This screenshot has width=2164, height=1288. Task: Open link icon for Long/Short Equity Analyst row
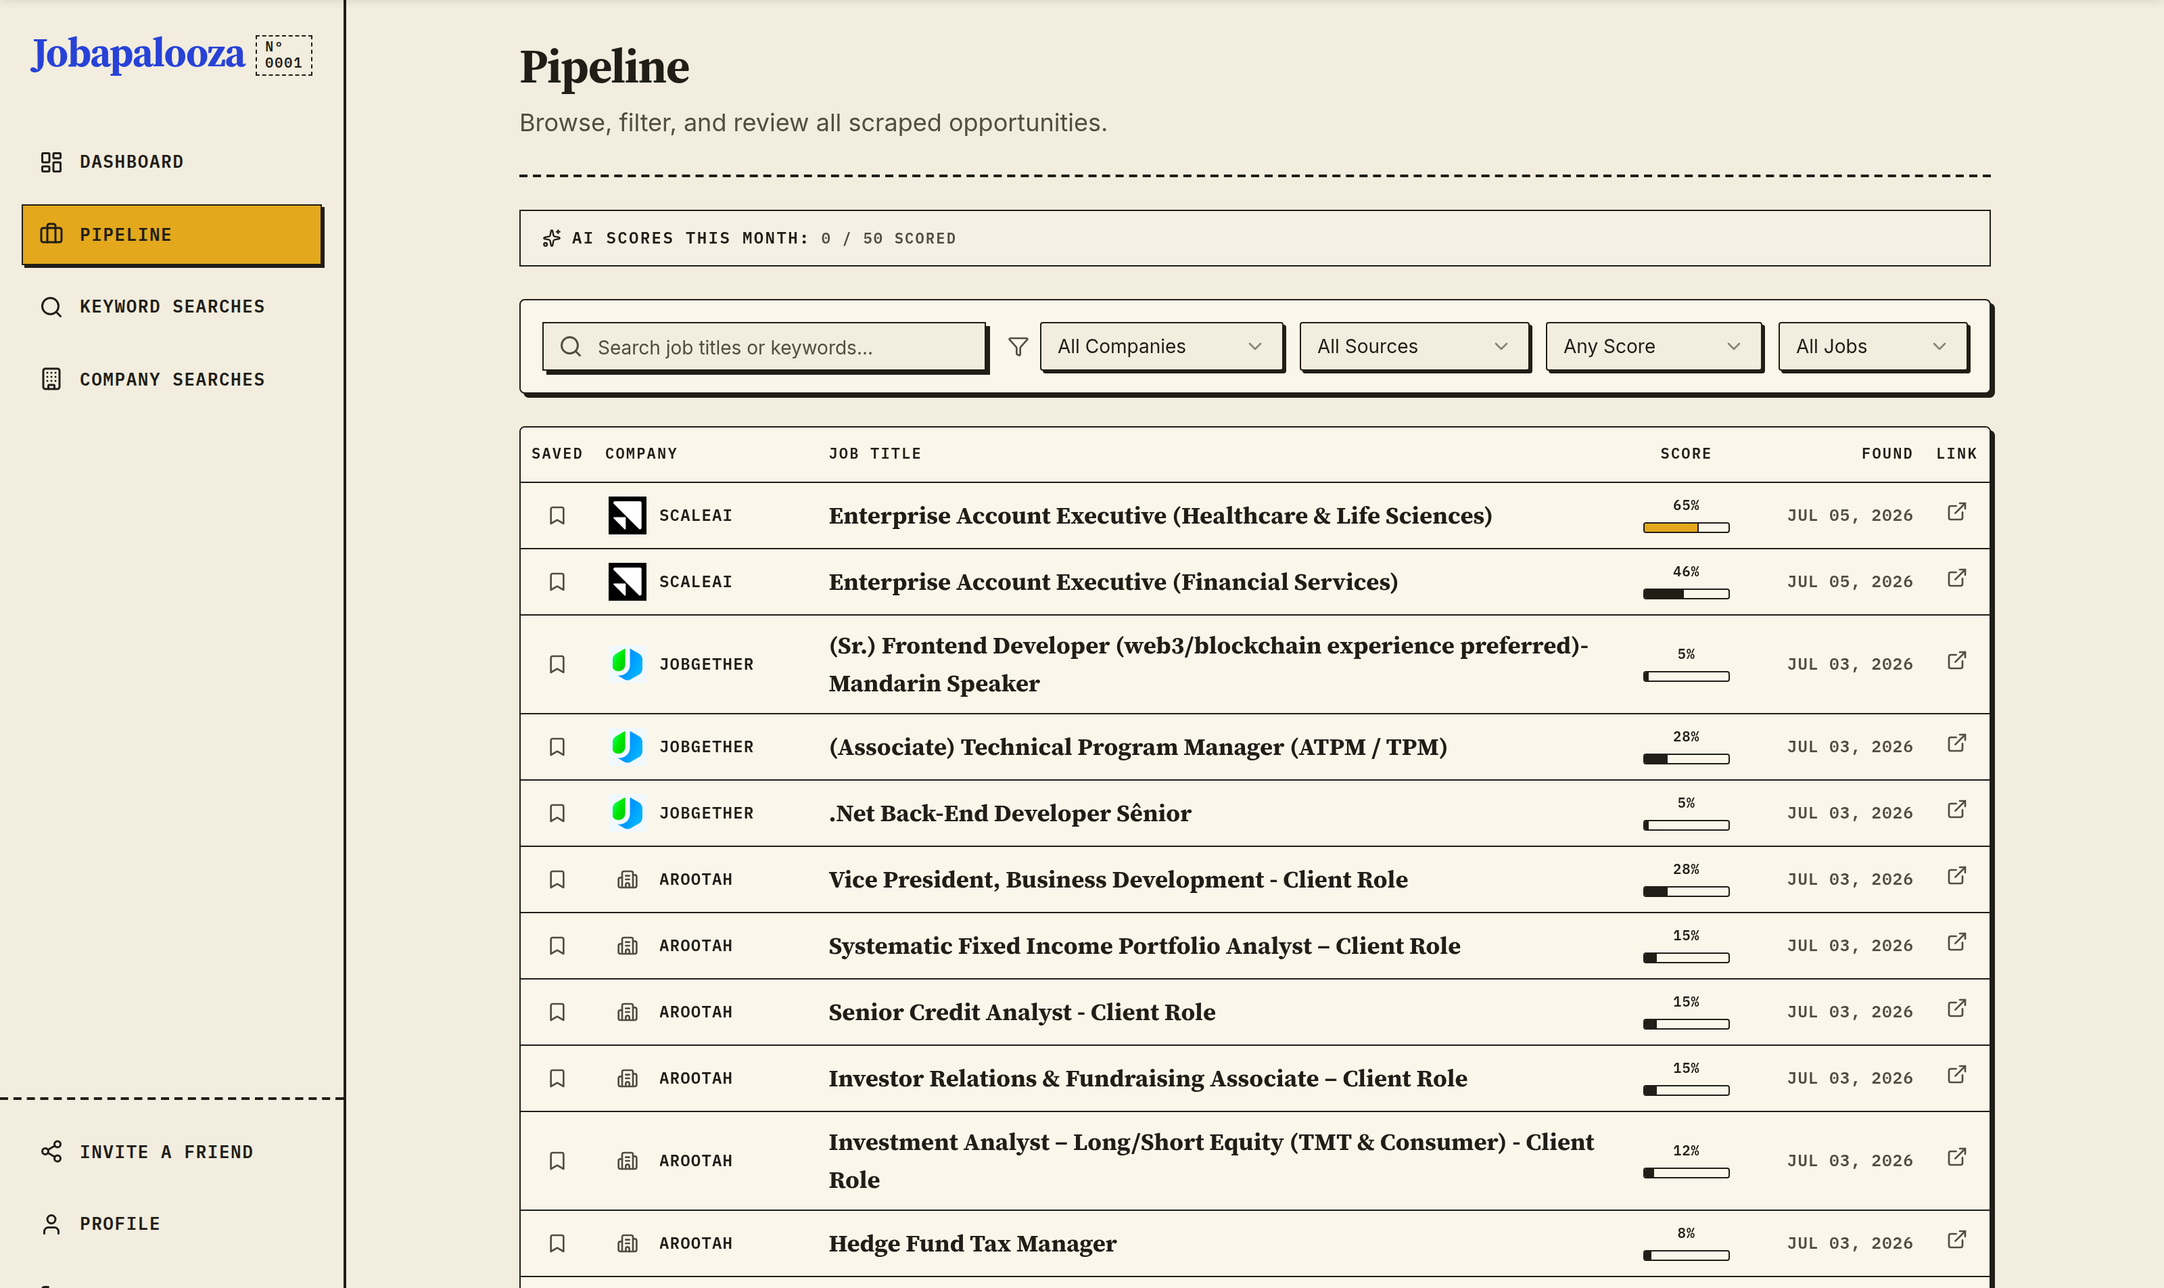(x=1956, y=1157)
